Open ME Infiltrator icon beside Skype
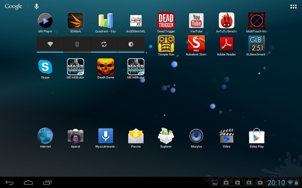This screenshot has height=188, width=302. pos(75,67)
